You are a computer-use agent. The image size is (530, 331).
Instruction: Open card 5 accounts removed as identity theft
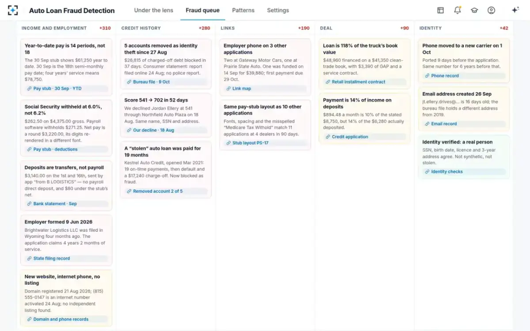[x=166, y=64]
